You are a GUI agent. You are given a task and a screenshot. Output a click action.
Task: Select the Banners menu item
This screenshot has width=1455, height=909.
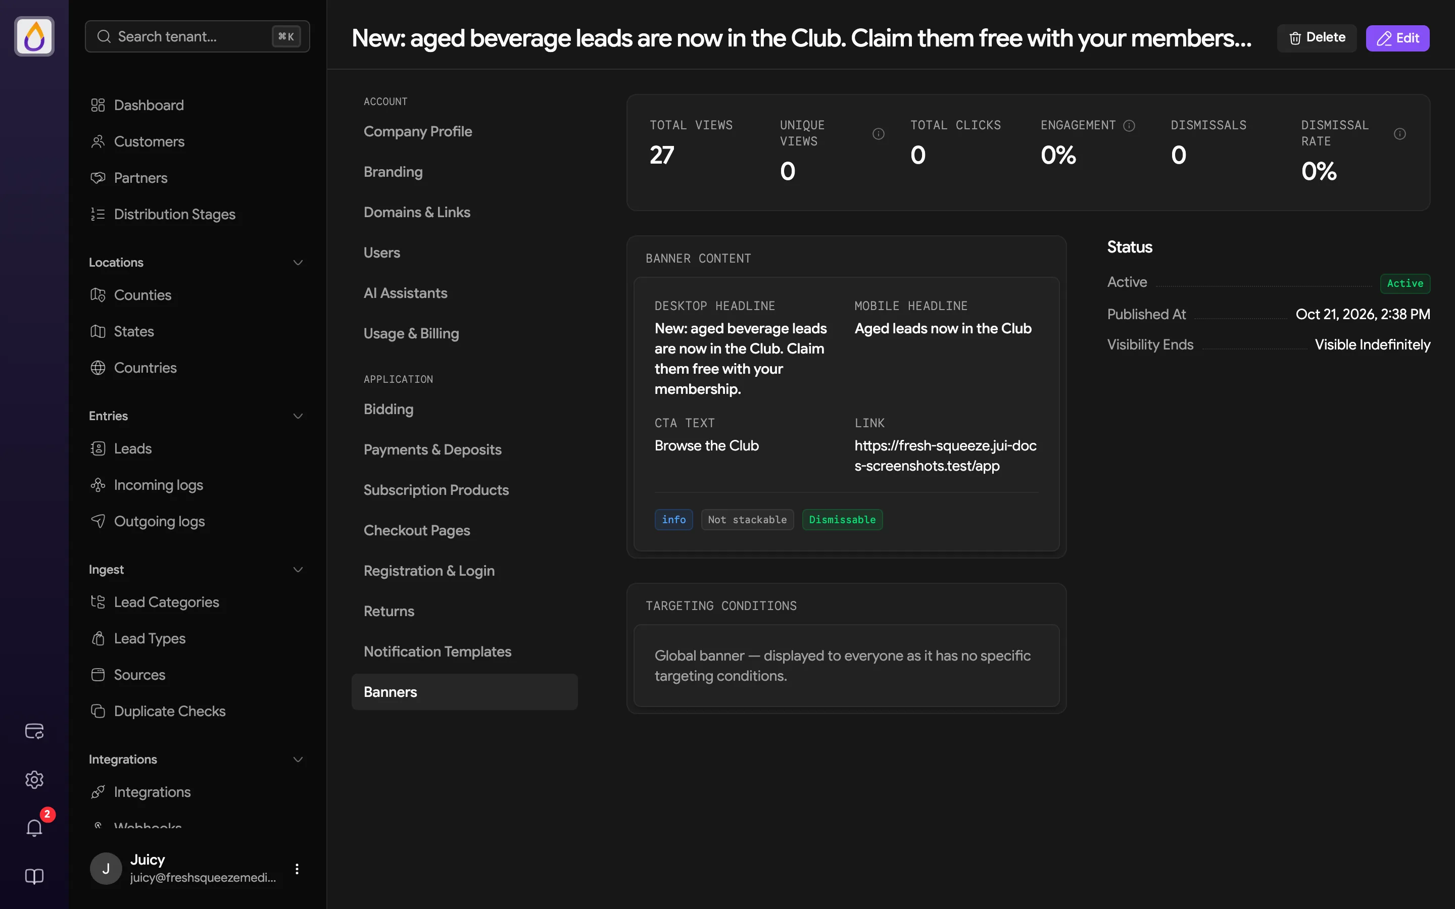464,692
